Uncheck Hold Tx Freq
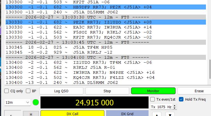Screen dimensions: 211x116 coord(181,99)
